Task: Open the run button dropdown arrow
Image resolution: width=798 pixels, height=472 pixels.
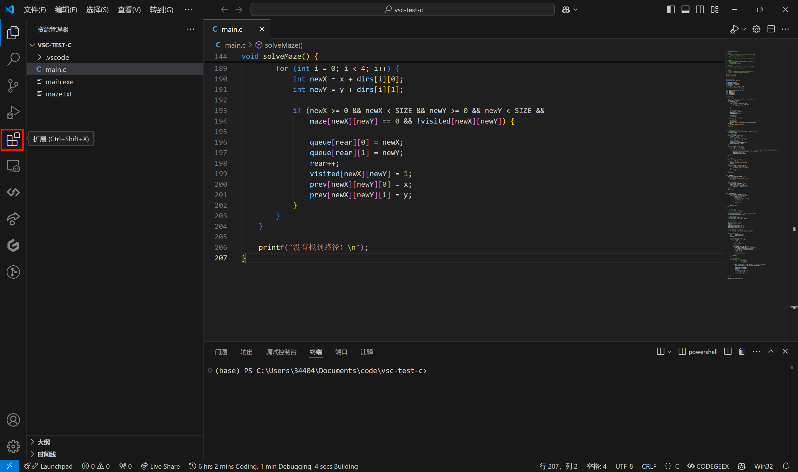Action: coord(744,29)
